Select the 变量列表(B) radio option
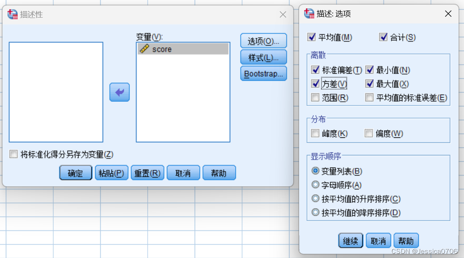464x258 pixels. [315, 171]
